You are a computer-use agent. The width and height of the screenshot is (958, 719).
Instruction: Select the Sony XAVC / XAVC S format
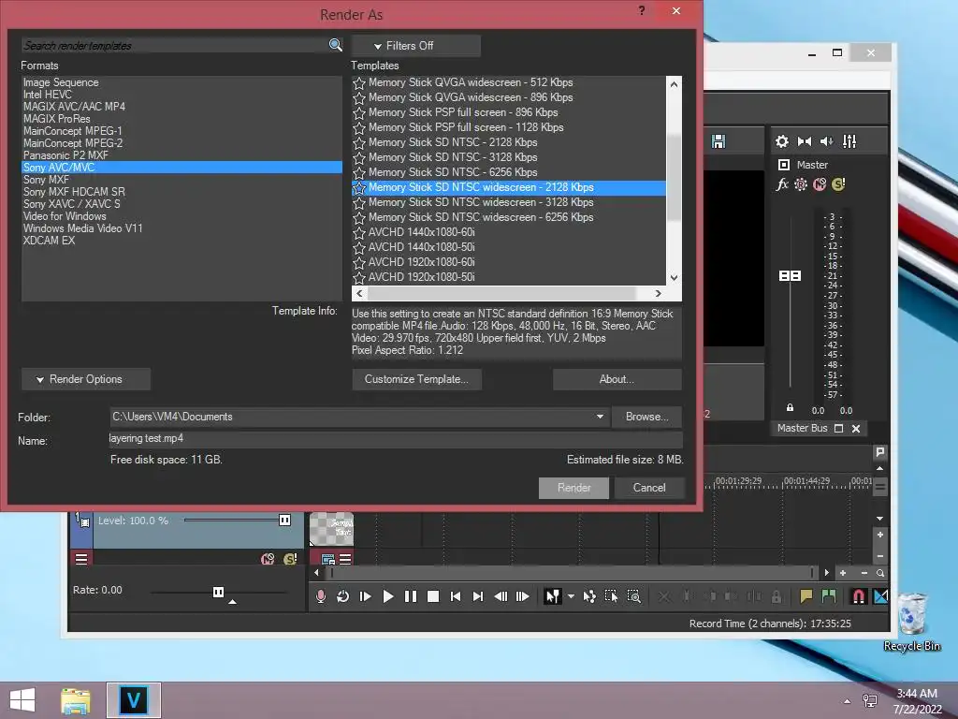coord(71,203)
